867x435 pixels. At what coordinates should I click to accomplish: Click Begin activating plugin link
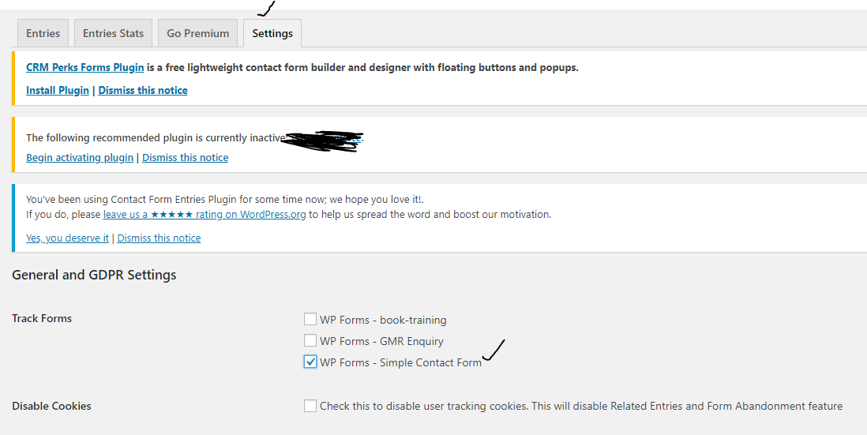coord(80,158)
